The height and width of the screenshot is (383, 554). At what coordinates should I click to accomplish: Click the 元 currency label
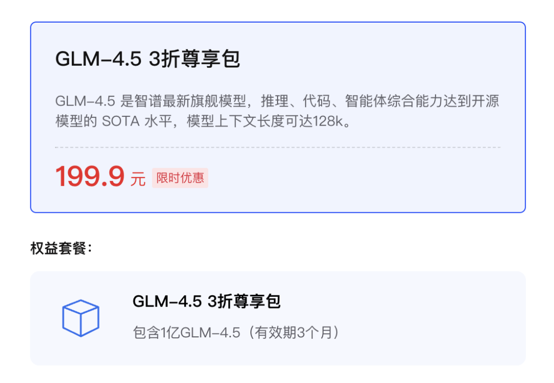[138, 179]
